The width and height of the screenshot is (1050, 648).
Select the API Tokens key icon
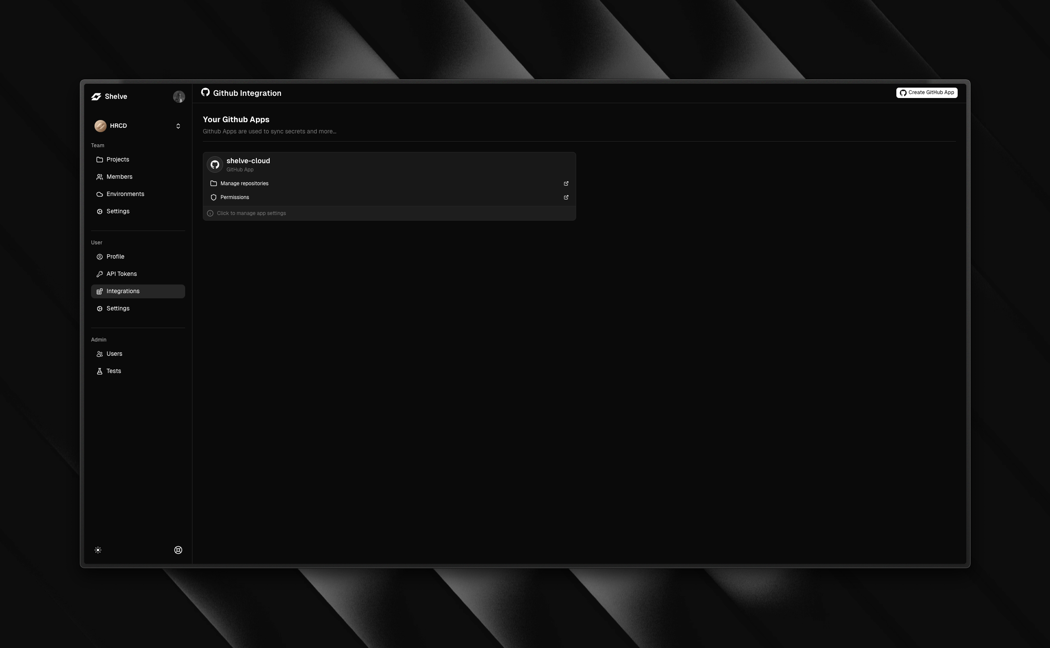tap(99, 274)
